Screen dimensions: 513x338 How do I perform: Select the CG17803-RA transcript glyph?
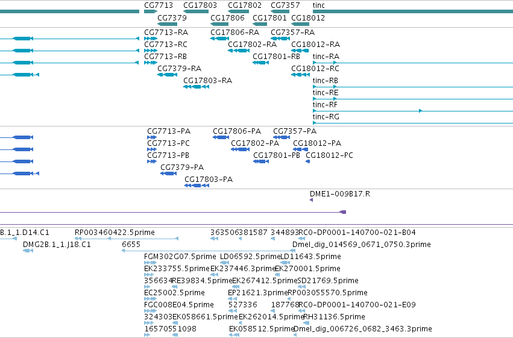[x=196, y=87]
